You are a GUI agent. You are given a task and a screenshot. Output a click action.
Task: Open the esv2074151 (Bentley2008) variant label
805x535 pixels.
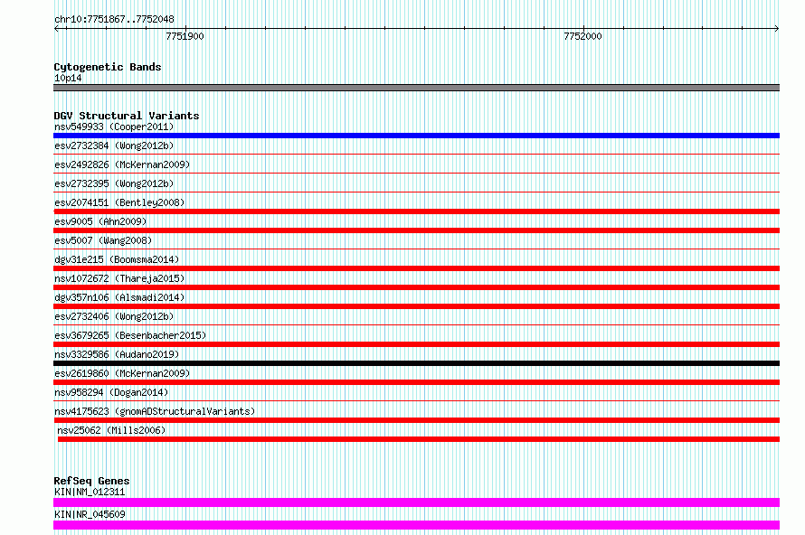point(119,202)
